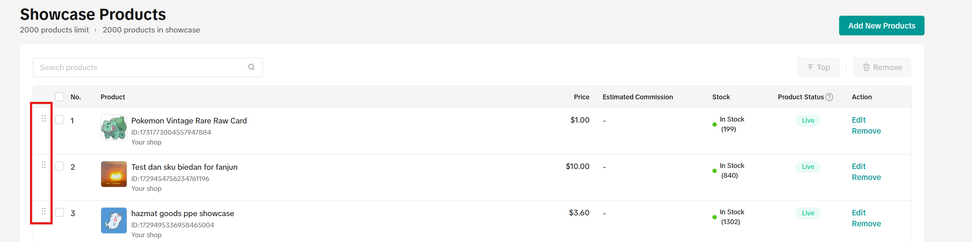Click Product Status help question icon
This screenshot has width=972, height=242.
pos(829,97)
